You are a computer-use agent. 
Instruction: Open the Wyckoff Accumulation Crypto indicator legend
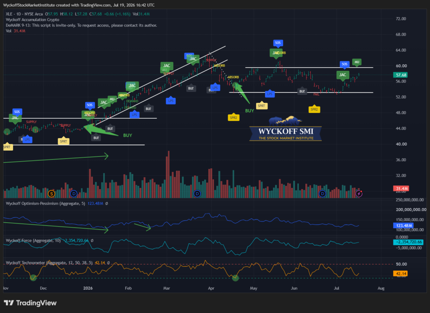pos(32,20)
